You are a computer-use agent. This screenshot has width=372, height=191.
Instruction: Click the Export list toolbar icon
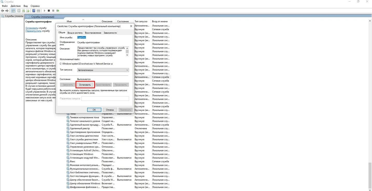[27, 11]
